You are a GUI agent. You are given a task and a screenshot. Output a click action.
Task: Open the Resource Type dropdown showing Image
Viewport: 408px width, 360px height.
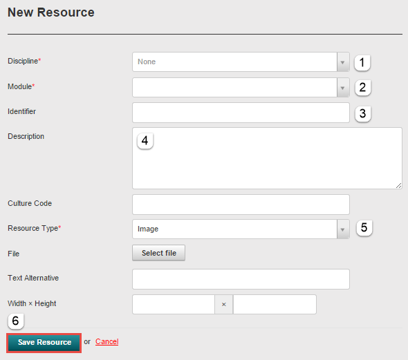241,229
